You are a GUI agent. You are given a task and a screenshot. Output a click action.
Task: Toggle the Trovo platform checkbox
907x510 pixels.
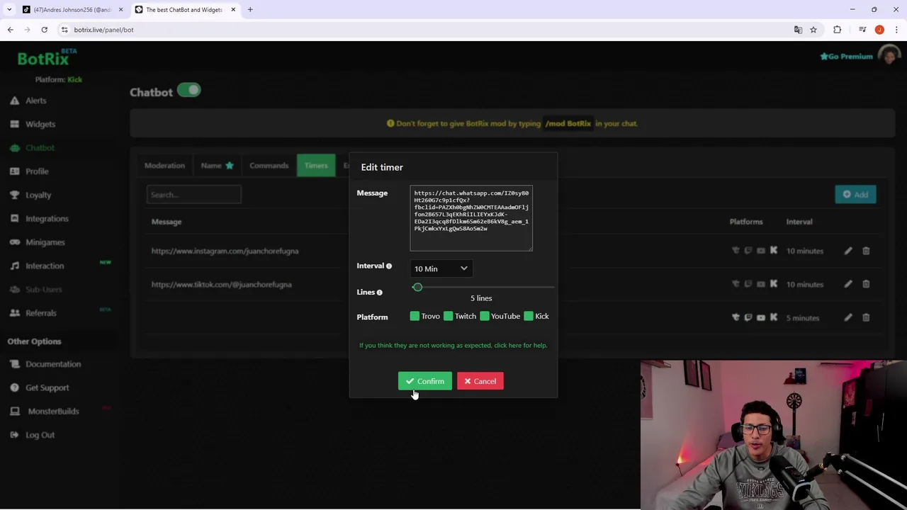[x=415, y=316]
